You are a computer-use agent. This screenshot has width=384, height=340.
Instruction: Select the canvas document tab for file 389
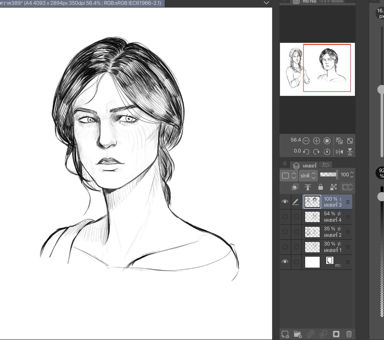pos(83,3)
